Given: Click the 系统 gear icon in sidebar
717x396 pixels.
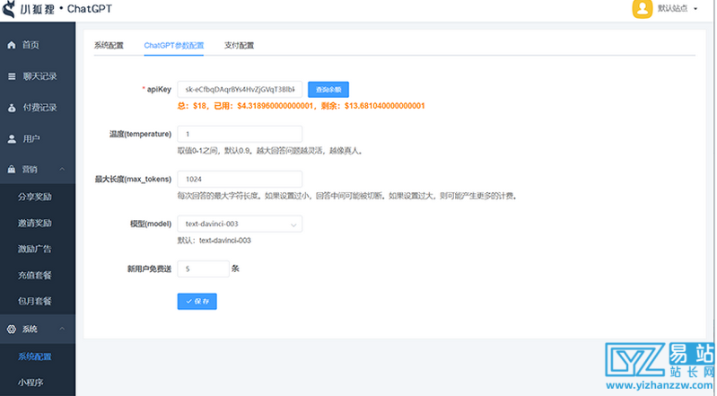Looking at the screenshot, I should coord(12,330).
